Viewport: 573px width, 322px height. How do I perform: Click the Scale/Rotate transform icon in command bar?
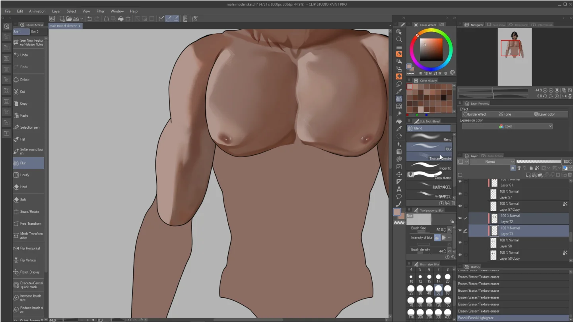[x=128, y=19]
